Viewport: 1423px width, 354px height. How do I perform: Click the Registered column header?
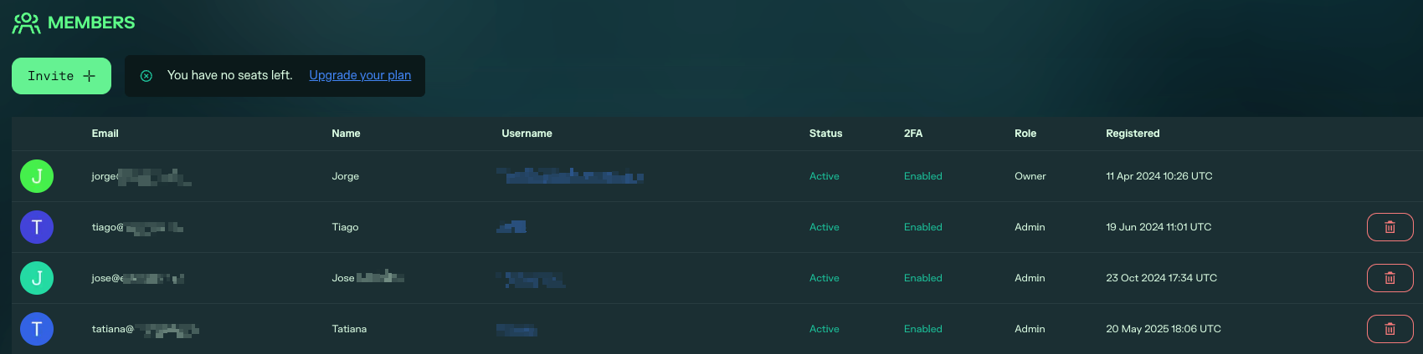tap(1133, 134)
